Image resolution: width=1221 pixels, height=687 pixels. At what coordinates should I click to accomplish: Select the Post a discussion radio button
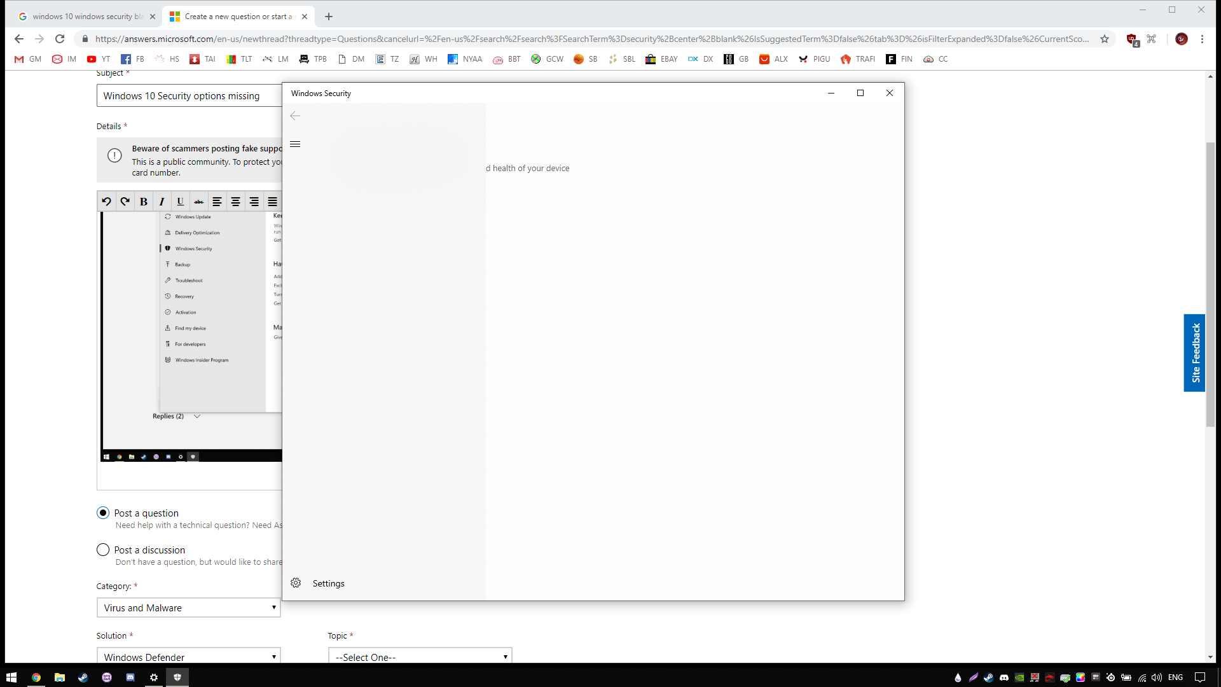point(103,550)
